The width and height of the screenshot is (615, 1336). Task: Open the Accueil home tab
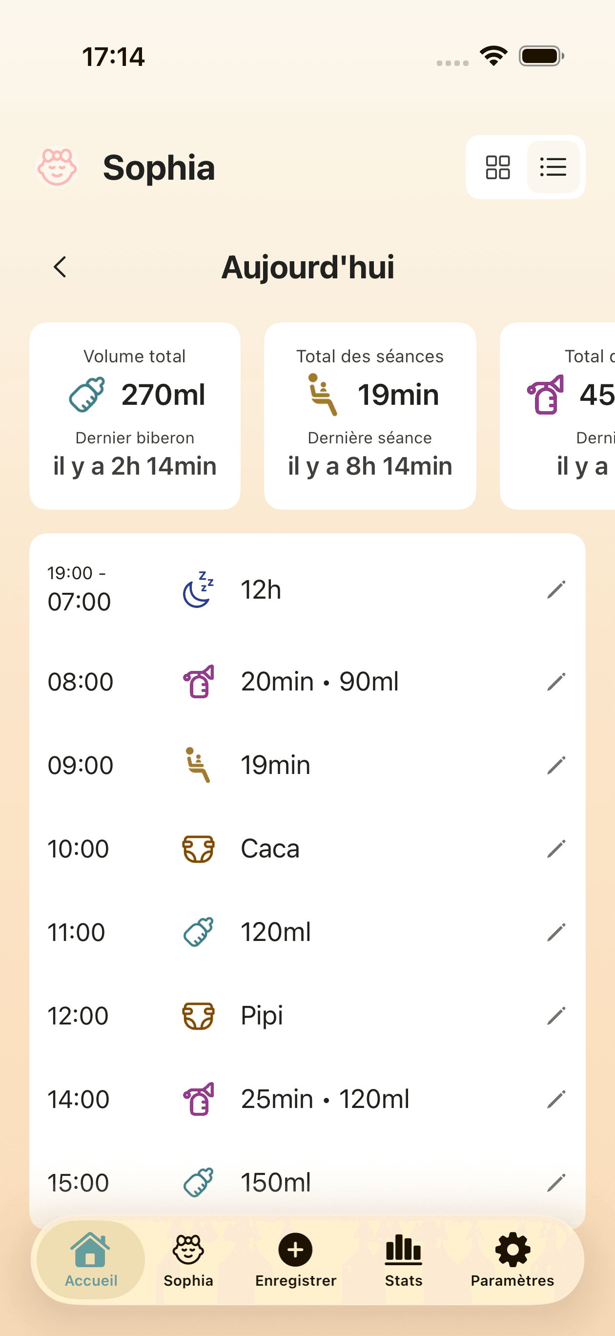91,1259
